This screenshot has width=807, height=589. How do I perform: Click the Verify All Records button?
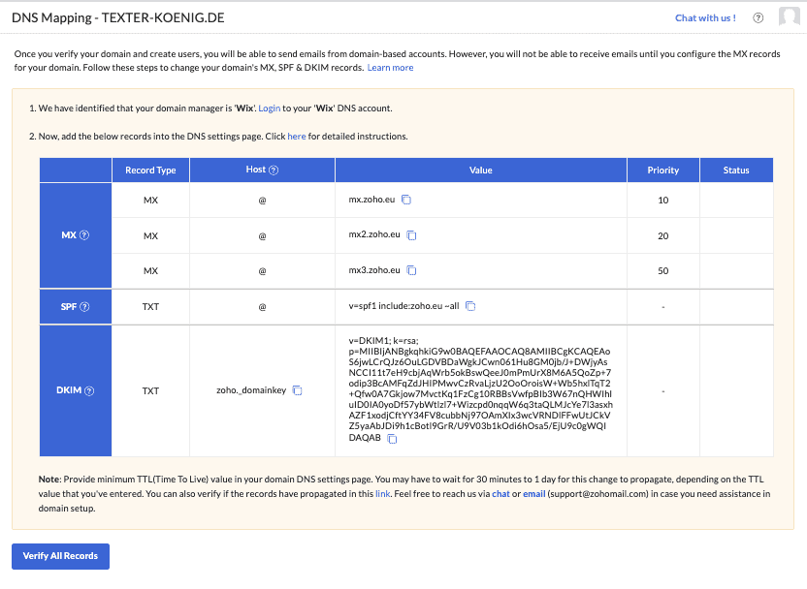[x=60, y=556]
